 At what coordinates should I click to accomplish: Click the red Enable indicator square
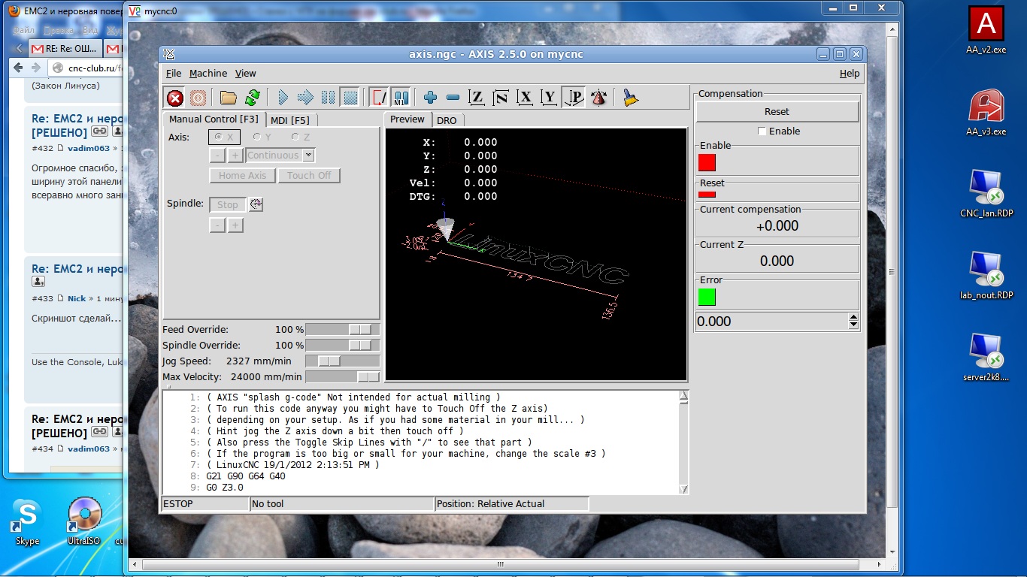pyautogui.click(x=707, y=162)
